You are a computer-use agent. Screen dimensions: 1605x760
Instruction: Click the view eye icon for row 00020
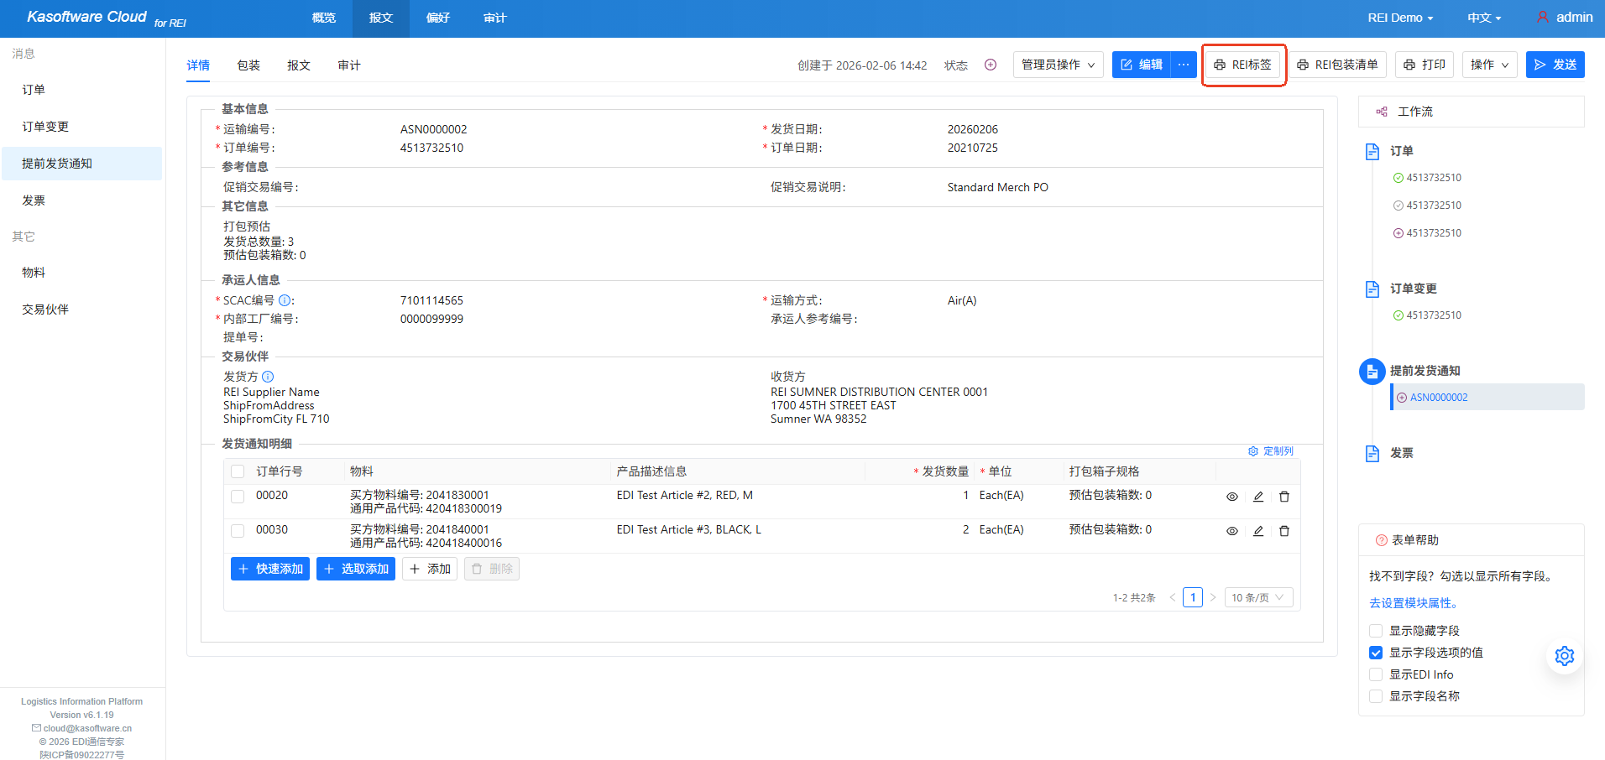point(1231,497)
